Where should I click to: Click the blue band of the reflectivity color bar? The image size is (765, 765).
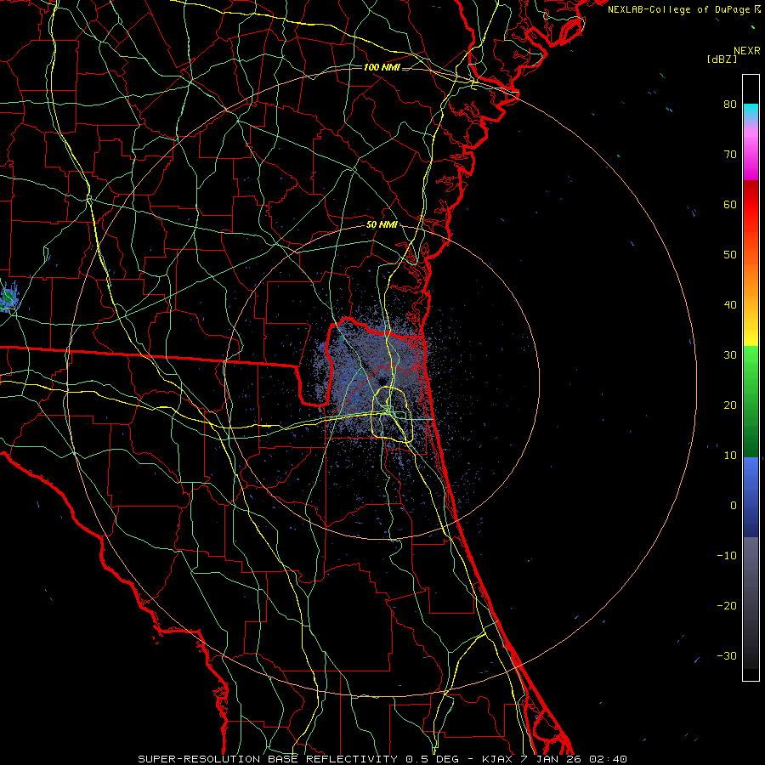[x=751, y=497]
